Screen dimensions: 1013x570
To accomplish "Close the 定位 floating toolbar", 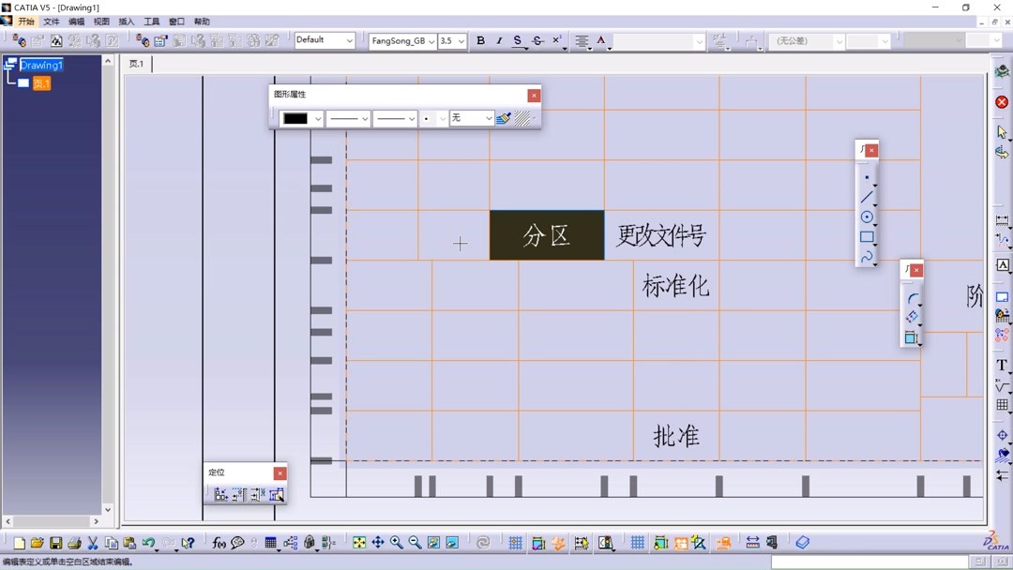I will pyautogui.click(x=280, y=472).
